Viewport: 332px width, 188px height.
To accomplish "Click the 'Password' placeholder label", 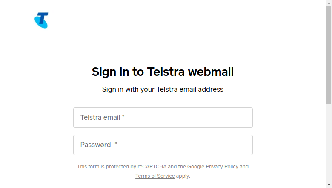I will coord(95,145).
